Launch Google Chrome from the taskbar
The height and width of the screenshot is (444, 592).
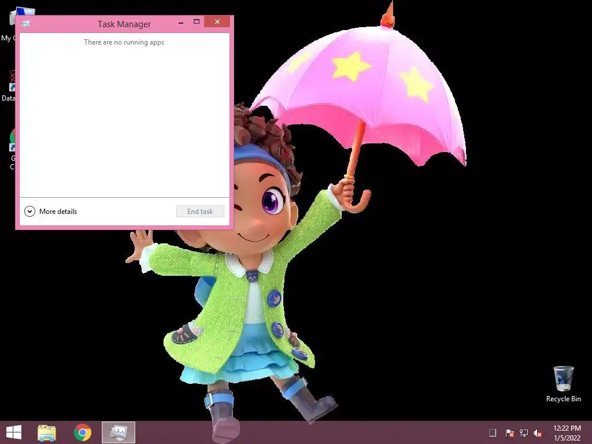click(x=83, y=432)
